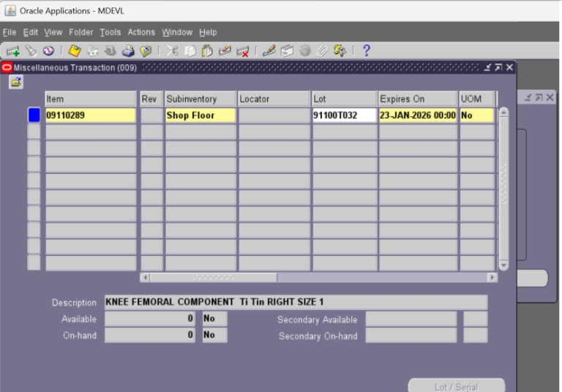Open the File menu

[x=10, y=32]
